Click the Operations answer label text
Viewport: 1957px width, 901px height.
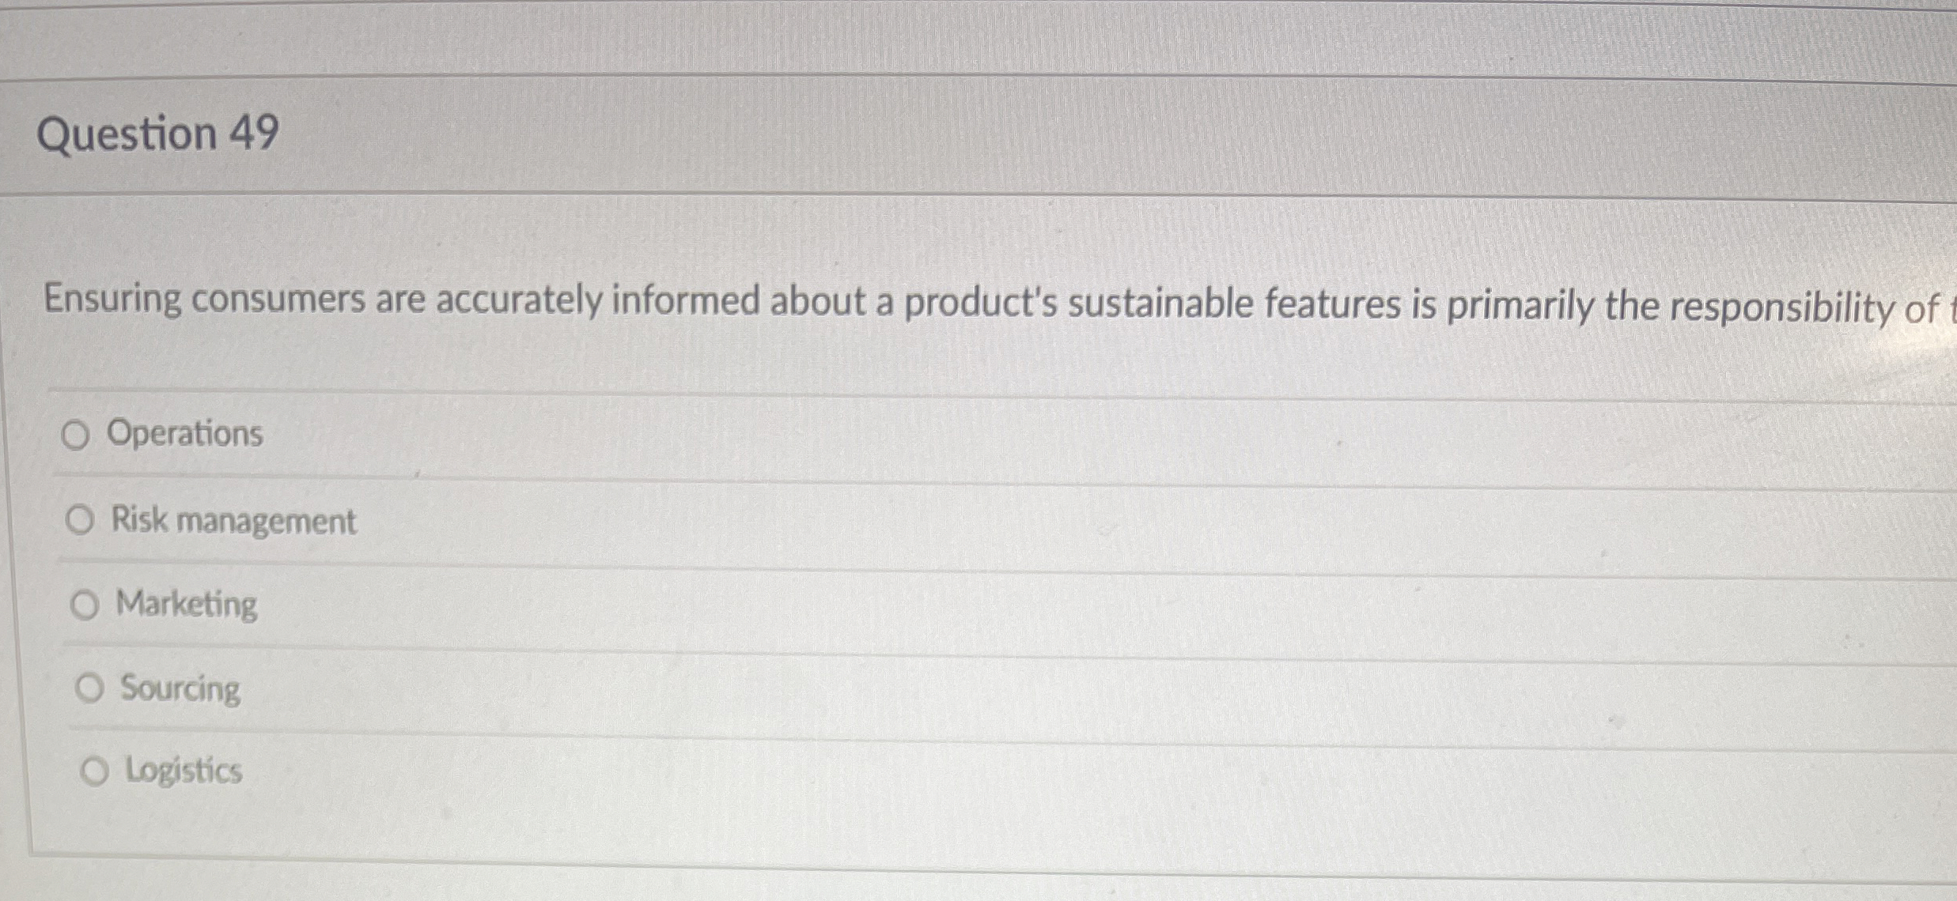(x=184, y=433)
